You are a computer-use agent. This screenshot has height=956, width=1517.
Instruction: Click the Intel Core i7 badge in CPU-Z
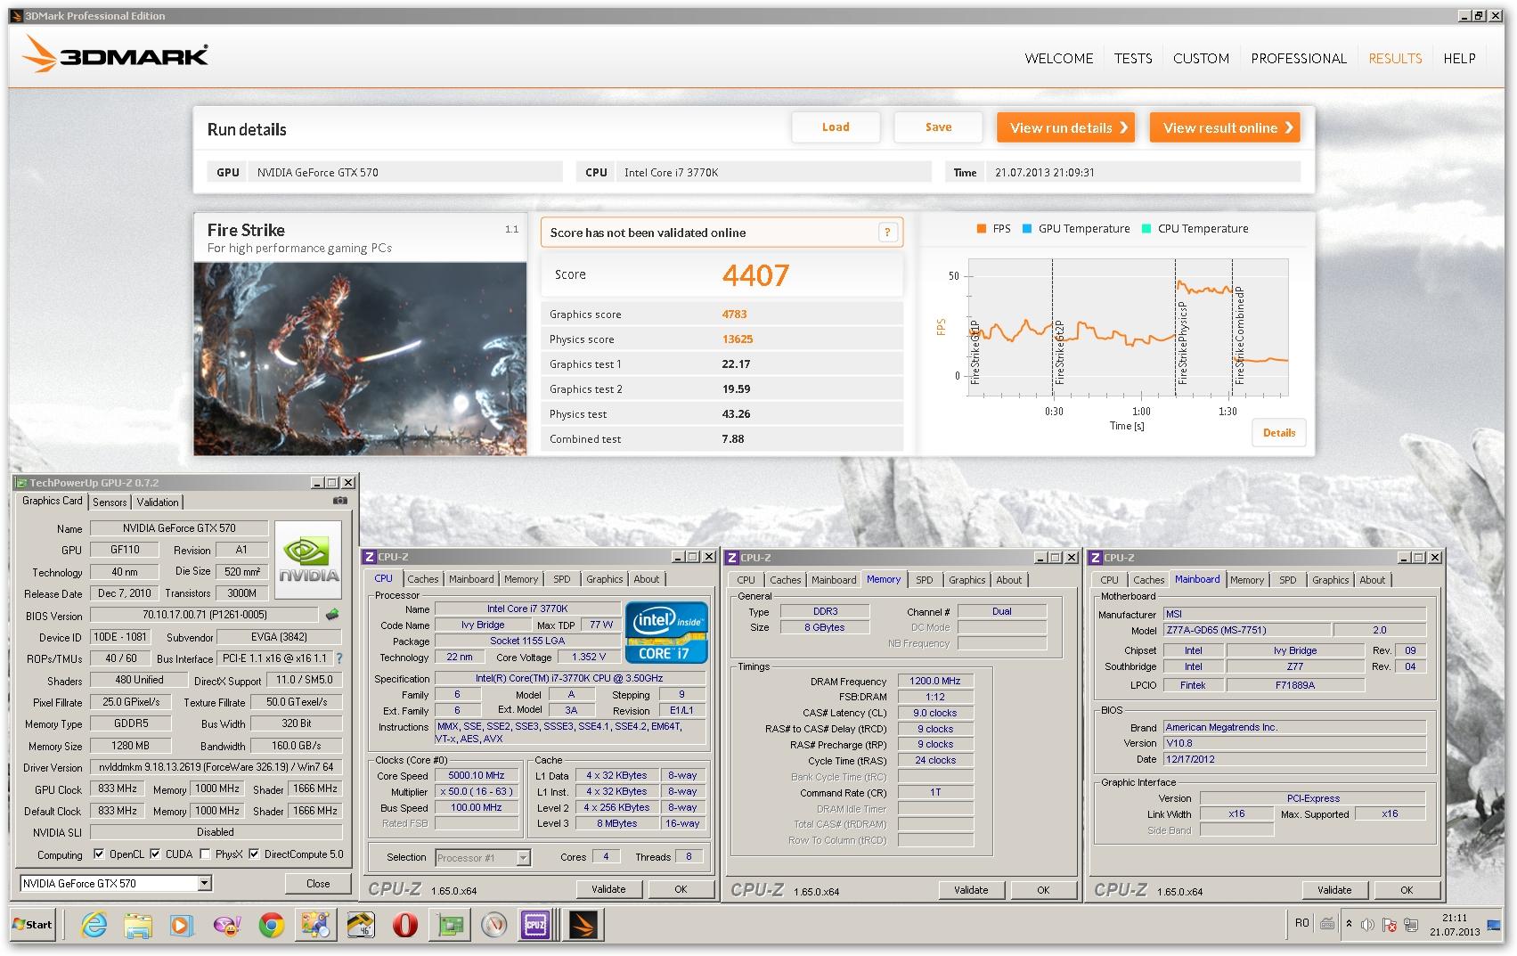pos(666,633)
